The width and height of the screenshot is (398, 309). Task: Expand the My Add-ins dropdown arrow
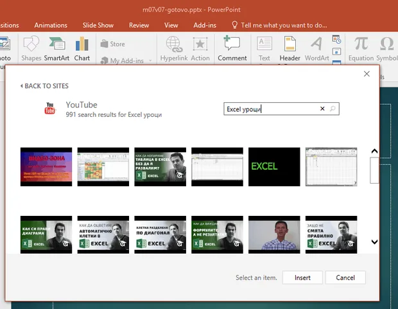(x=150, y=60)
